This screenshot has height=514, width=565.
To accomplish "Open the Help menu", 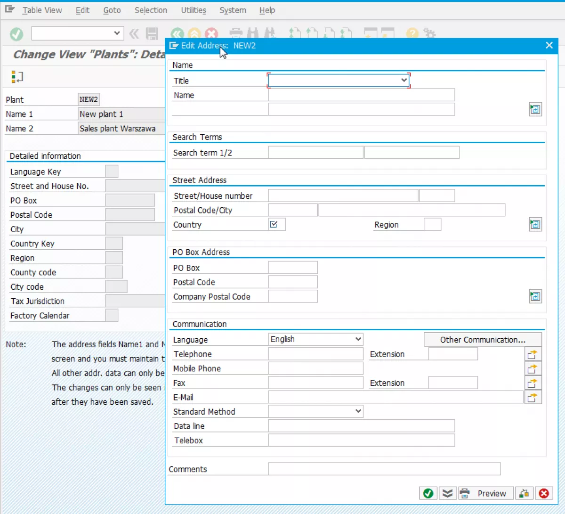I will (267, 10).
